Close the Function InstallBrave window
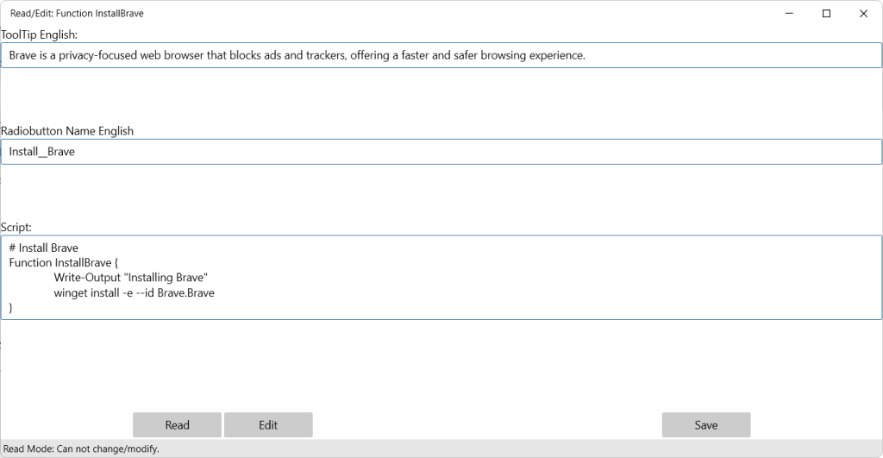Image resolution: width=883 pixels, height=458 pixels. pos(864,14)
